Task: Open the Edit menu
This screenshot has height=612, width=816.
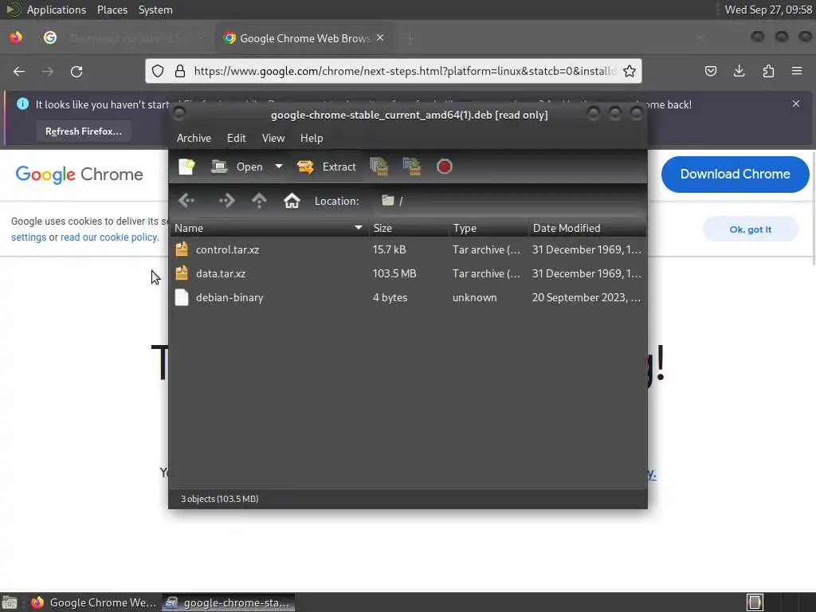Action: tap(236, 138)
